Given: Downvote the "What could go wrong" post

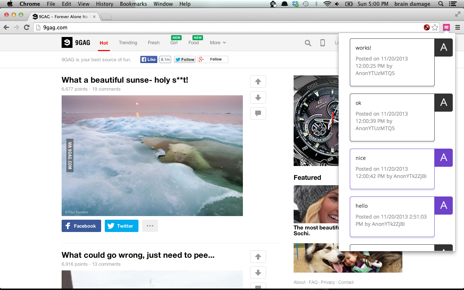Looking at the screenshot, I should tap(258, 273).
